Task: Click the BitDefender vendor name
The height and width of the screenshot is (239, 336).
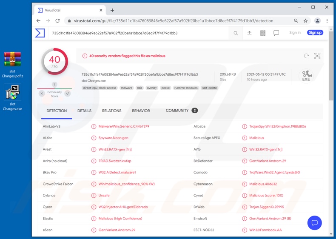Action: [203, 161]
